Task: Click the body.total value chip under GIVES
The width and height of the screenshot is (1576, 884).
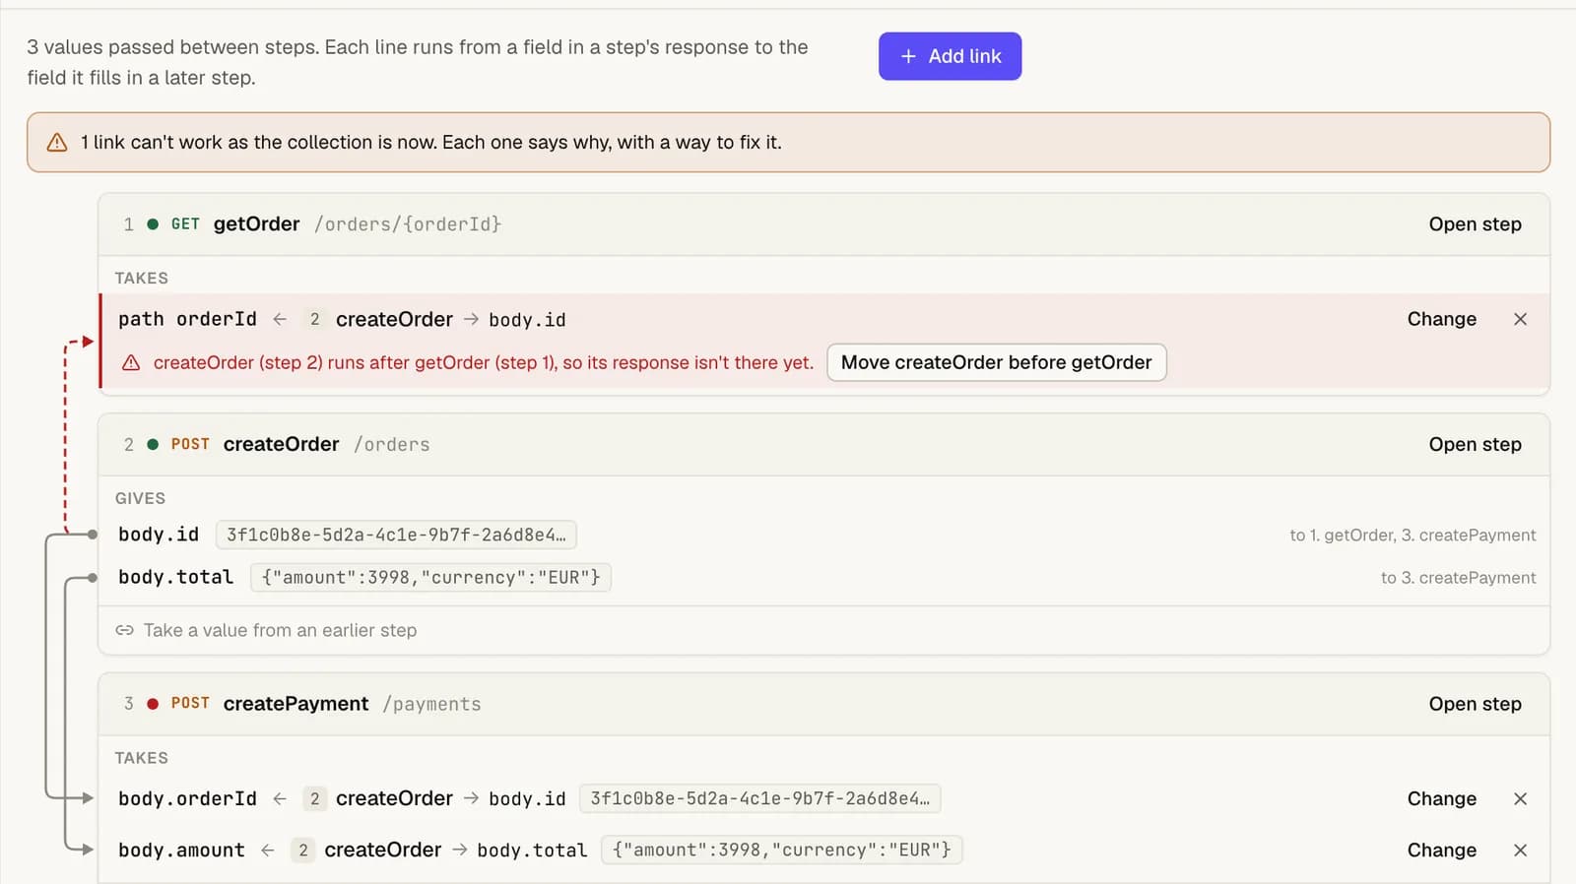Action: pyautogui.click(x=430, y=577)
